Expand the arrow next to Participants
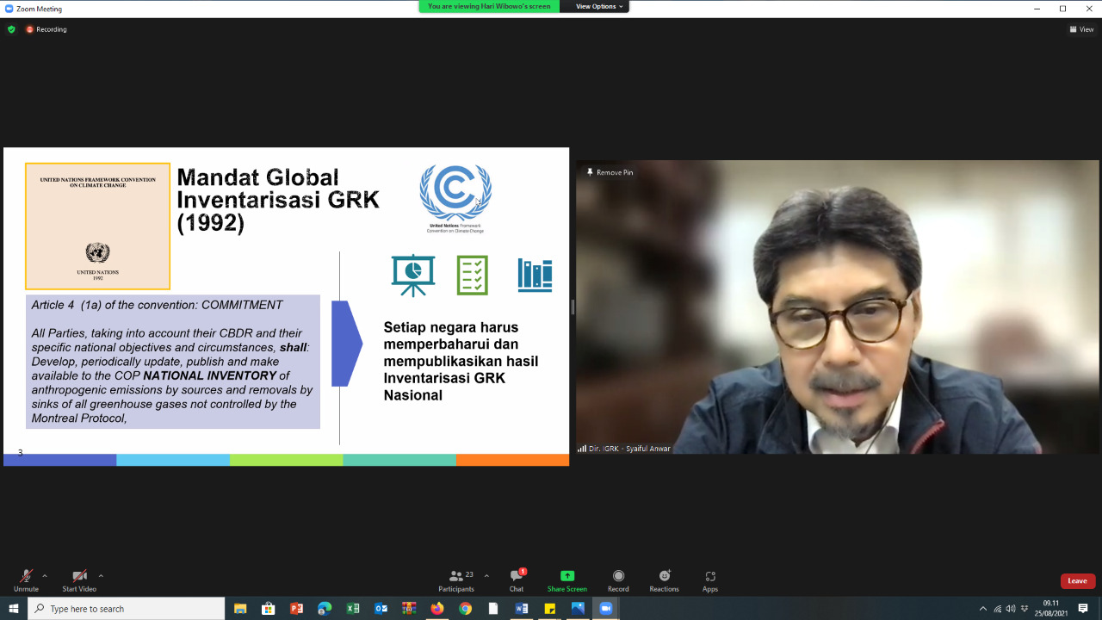 486,575
